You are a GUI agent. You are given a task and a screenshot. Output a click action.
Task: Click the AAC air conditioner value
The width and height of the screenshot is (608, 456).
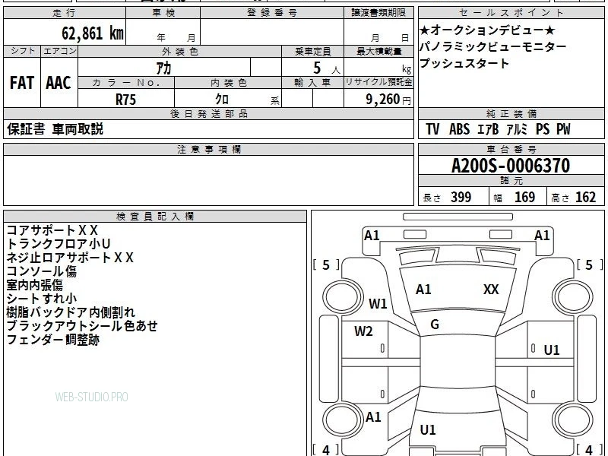59,83
